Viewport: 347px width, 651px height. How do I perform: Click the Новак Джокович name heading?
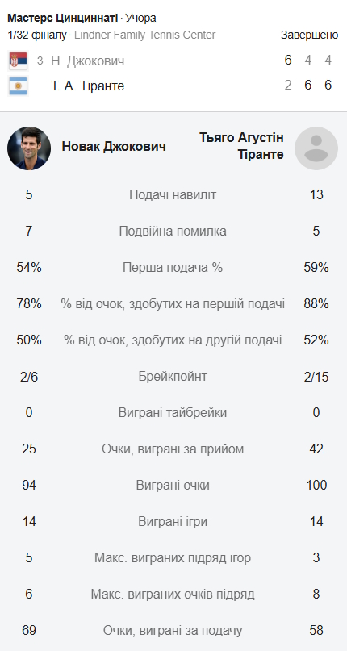(114, 146)
